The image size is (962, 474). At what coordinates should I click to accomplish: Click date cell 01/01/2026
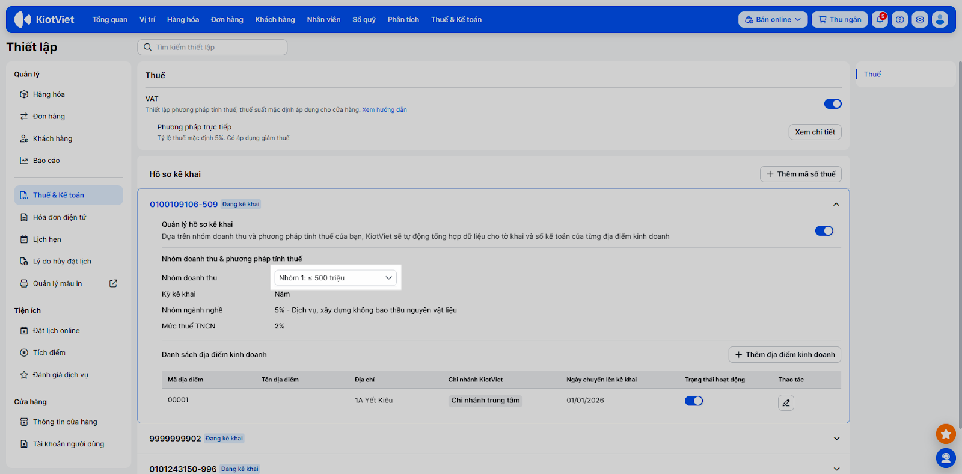pyautogui.click(x=585, y=401)
